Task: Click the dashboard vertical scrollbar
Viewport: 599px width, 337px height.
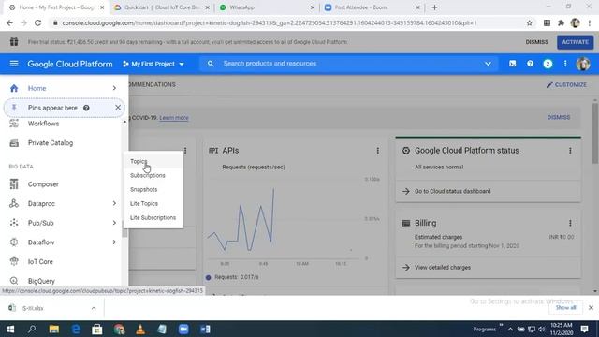Action: point(595,133)
